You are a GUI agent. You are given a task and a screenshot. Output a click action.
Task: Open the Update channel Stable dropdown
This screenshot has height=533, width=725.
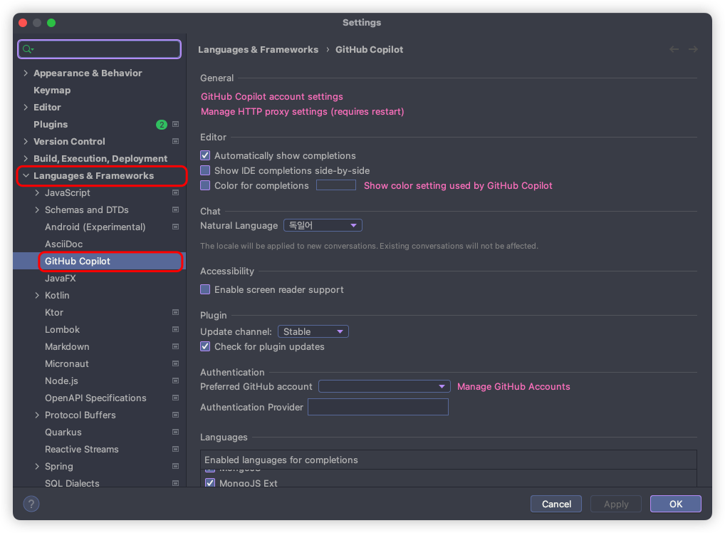coord(313,332)
